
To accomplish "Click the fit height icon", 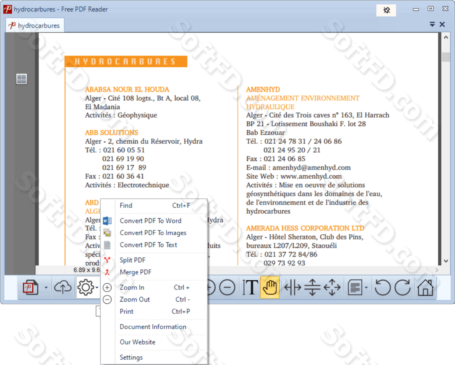I will pyautogui.click(x=312, y=288).
